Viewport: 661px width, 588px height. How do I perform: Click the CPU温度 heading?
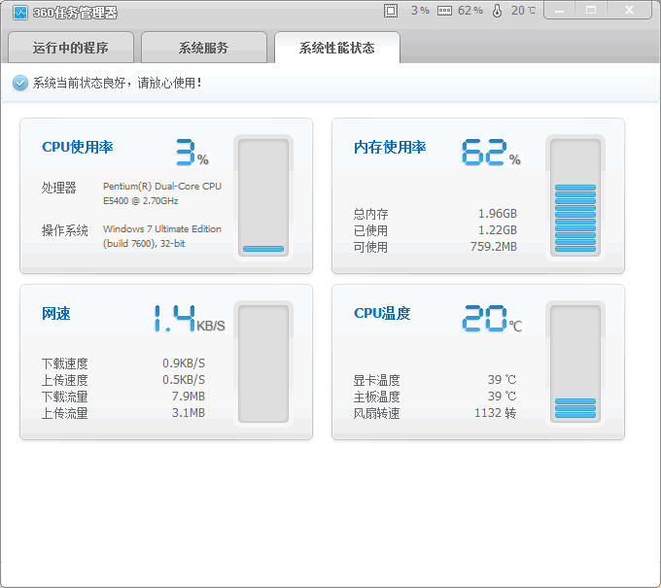pyautogui.click(x=382, y=314)
